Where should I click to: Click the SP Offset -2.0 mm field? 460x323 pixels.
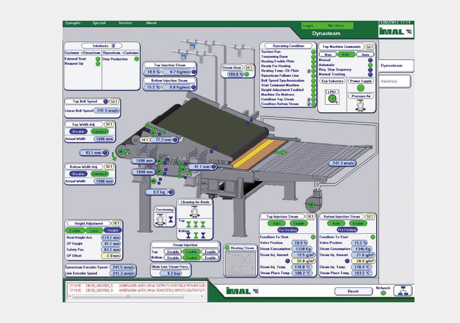[x=110, y=256]
